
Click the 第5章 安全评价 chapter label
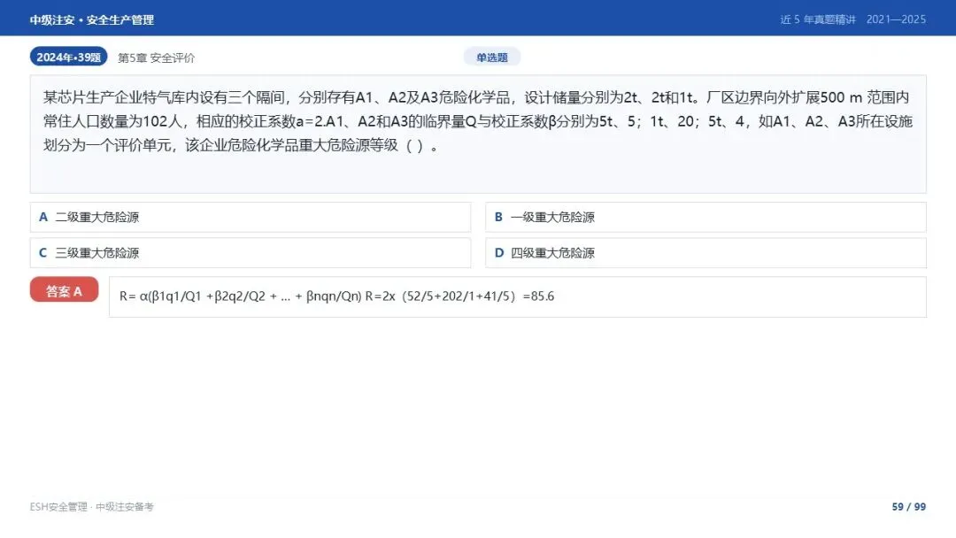pos(156,58)
